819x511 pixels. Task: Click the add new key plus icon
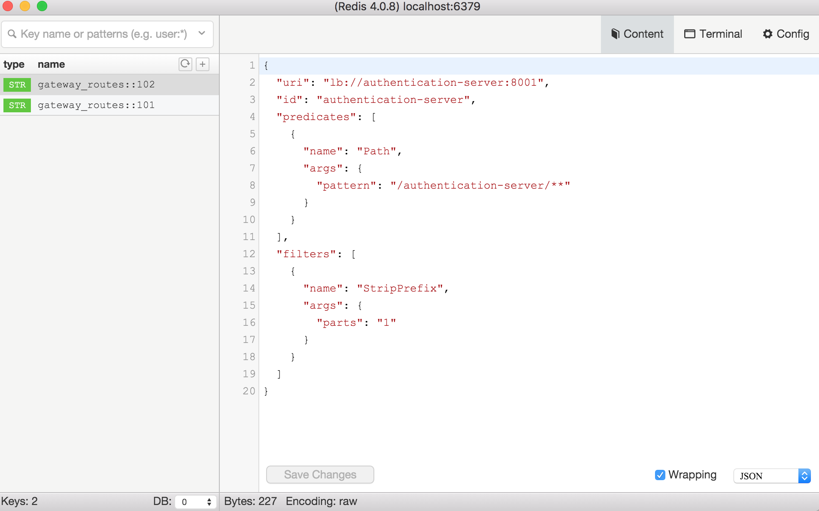(203, 64)
